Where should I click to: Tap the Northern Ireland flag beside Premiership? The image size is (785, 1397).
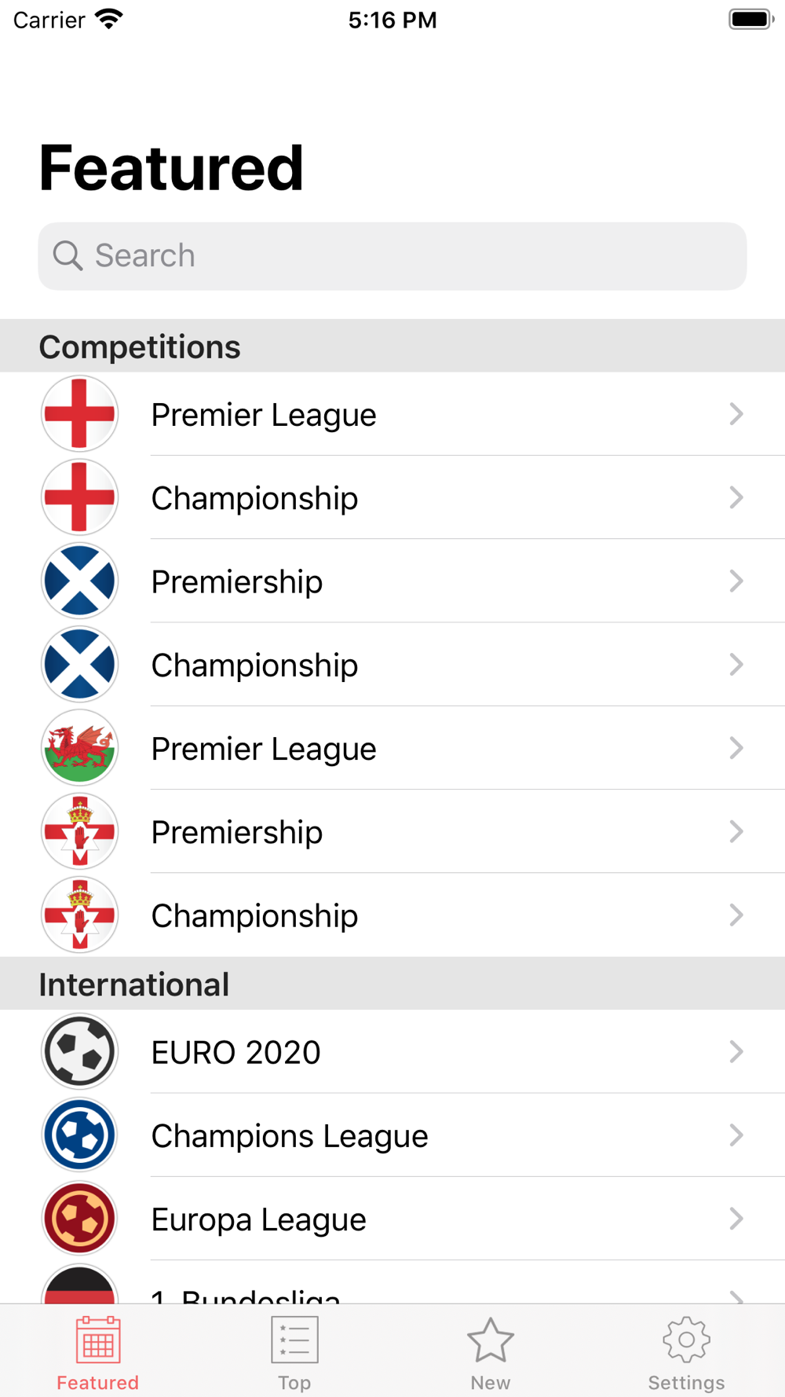coord(79,831)
